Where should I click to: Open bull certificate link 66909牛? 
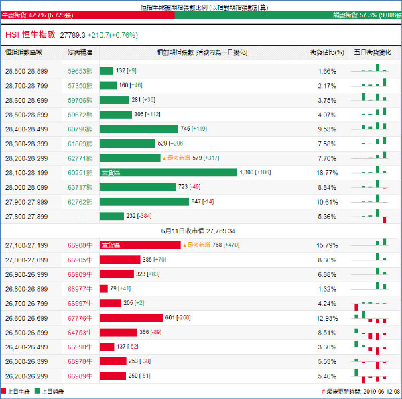click(x=80, y=274)
